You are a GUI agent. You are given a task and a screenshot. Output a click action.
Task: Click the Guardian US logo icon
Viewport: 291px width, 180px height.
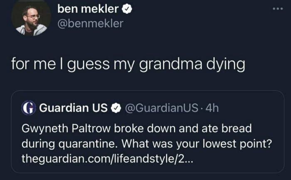29,109
